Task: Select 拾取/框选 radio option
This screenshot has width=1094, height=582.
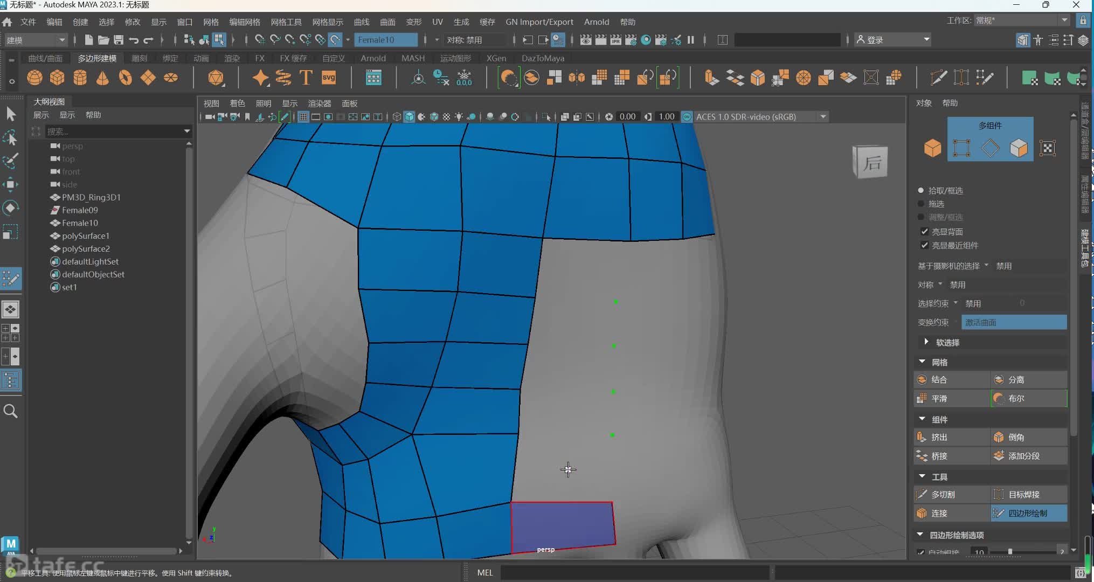Action: [x=921, y=190]
